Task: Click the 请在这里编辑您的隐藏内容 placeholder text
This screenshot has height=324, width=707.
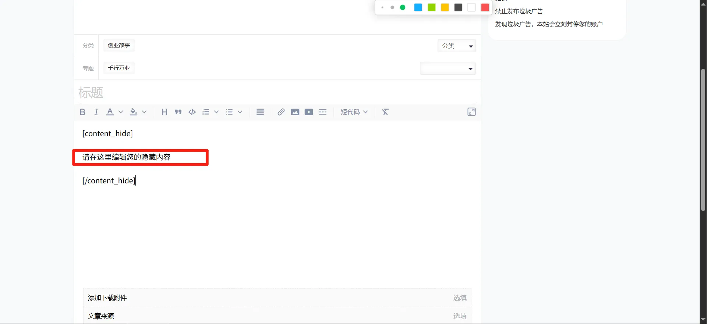Action: pos(127,157)
